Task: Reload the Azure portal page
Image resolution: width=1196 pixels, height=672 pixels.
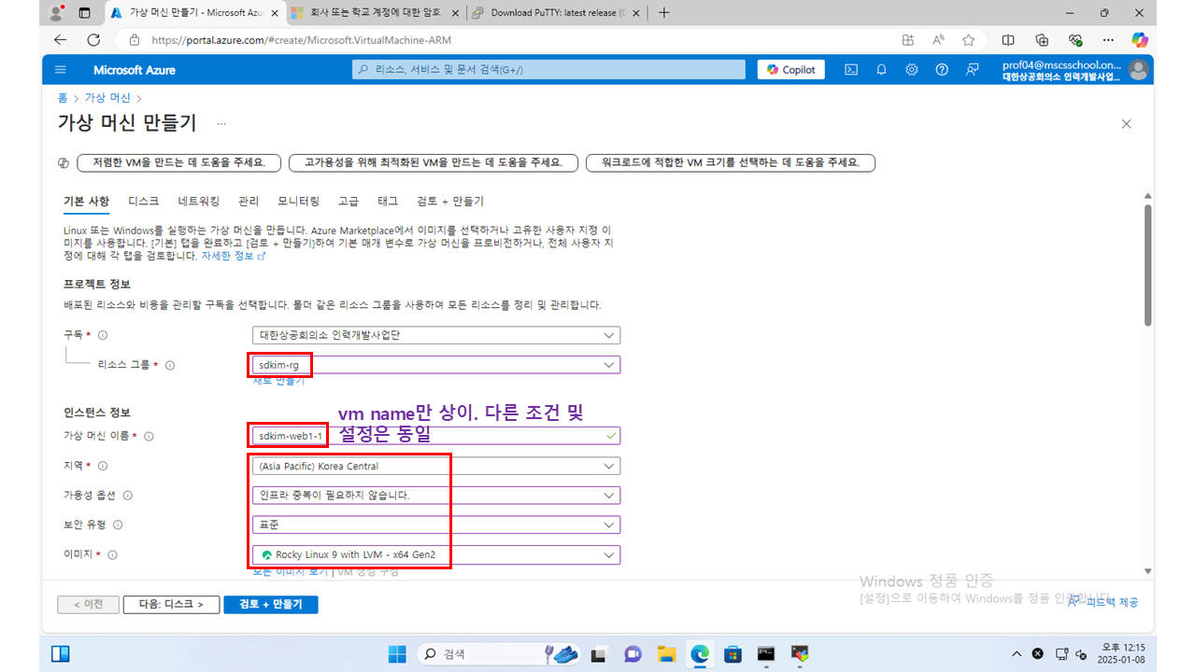Action: click(93, 40)
